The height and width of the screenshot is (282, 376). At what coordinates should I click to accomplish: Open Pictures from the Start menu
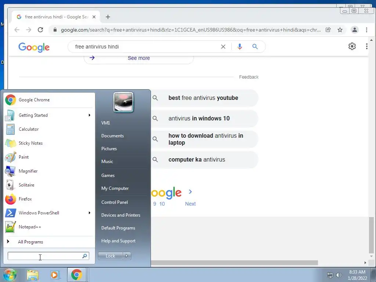[109, 149]
